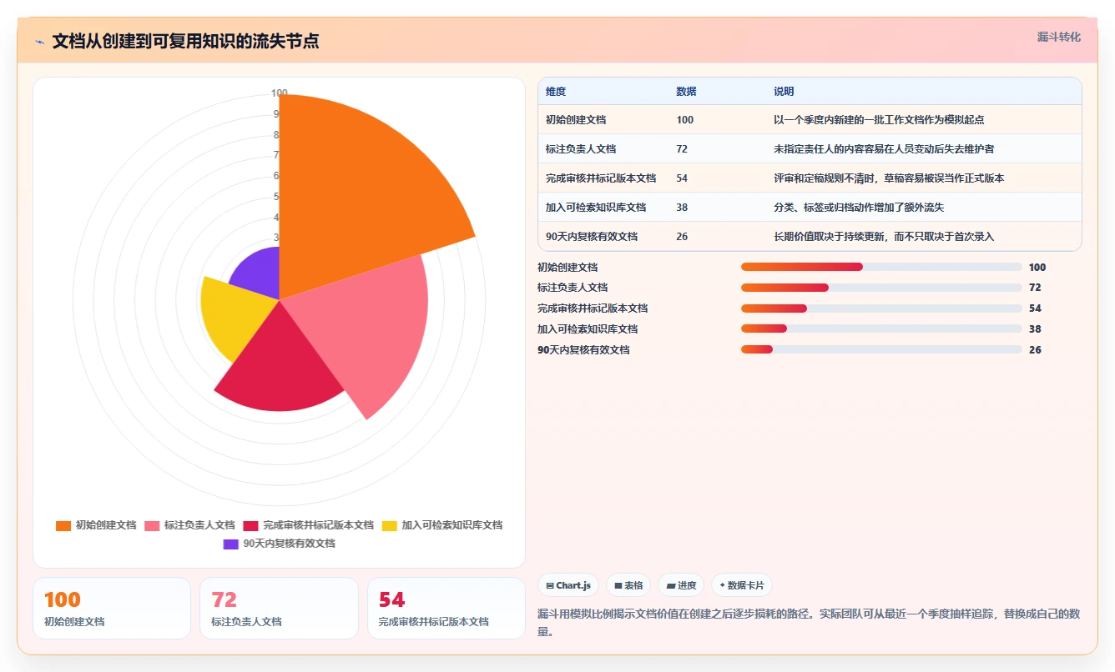Click the 标注负责人文档 progress bar
The height and width of the screenshot is (672, 1115).
(881, 288)
